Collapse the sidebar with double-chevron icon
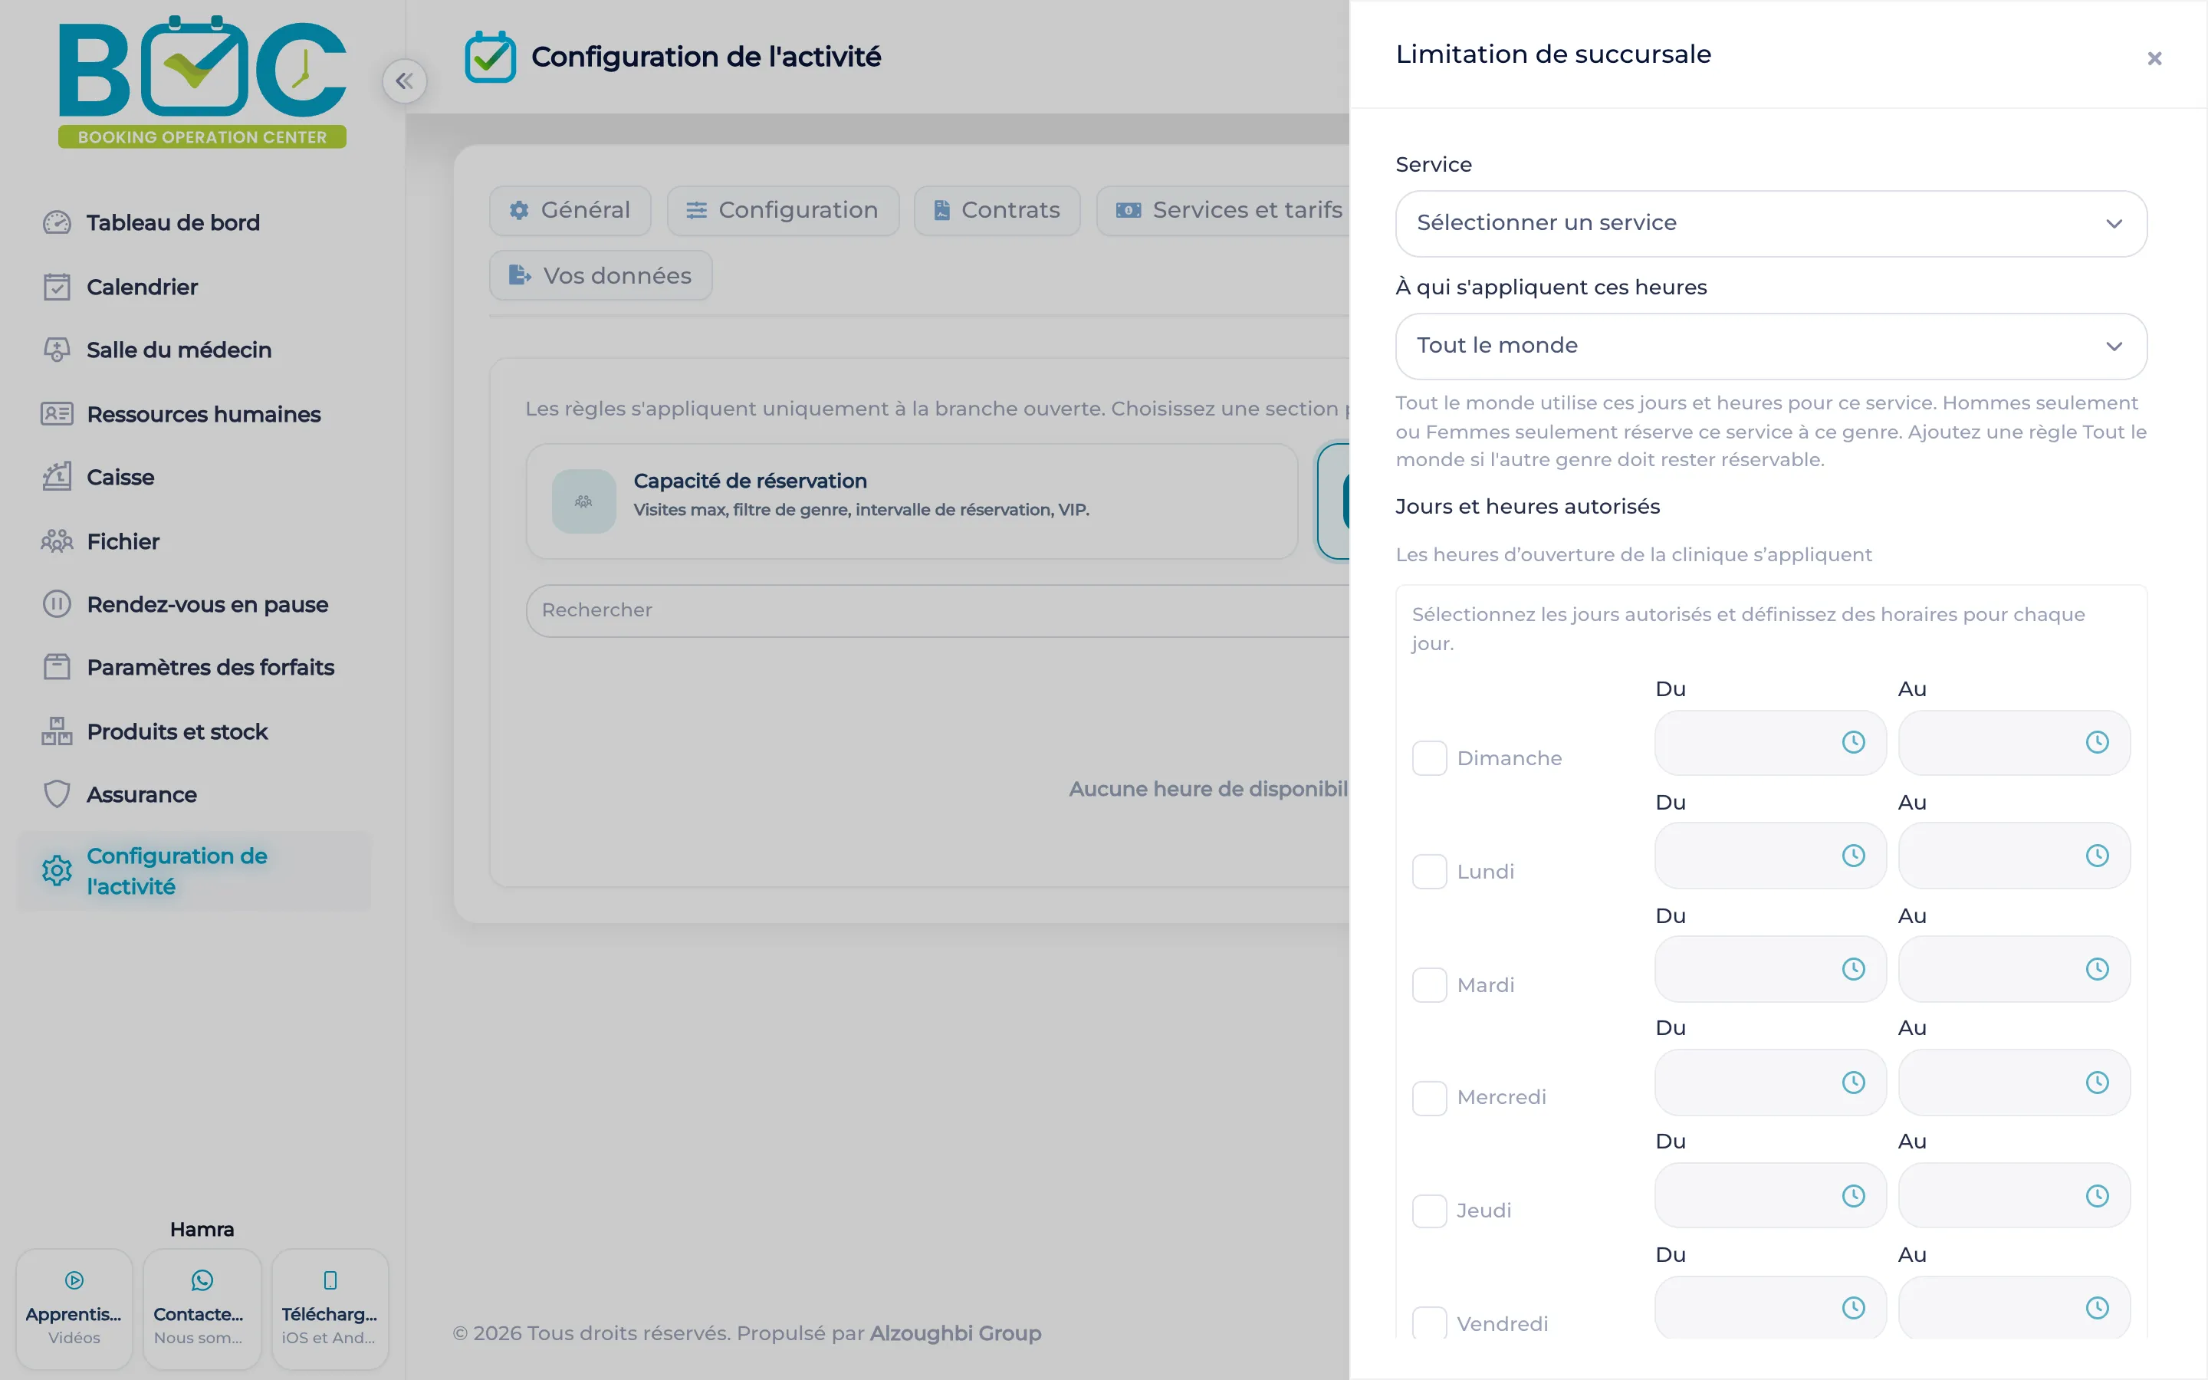 [404, 81]
